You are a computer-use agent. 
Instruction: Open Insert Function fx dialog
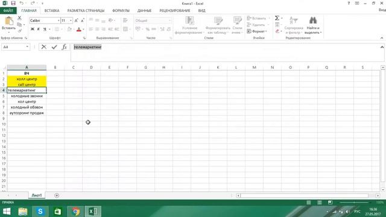pos(65,47)
